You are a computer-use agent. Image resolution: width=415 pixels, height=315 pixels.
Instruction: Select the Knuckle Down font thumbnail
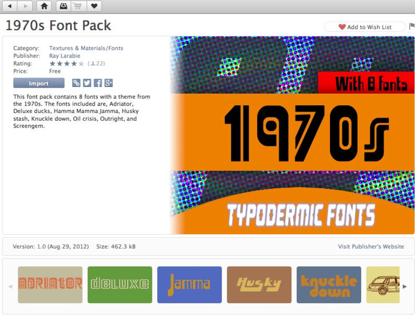pos(329,284)
